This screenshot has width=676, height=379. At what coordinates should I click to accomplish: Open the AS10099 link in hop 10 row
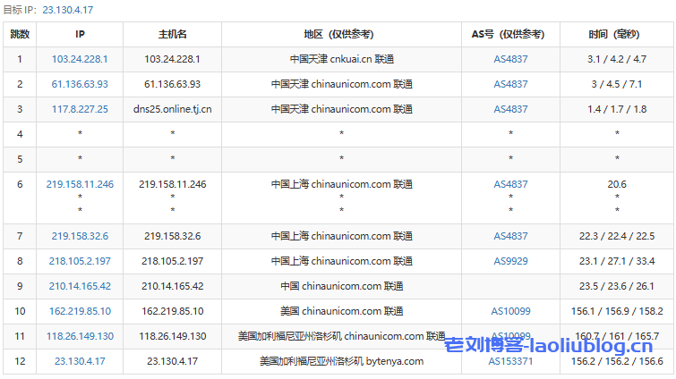coord(510,311)
